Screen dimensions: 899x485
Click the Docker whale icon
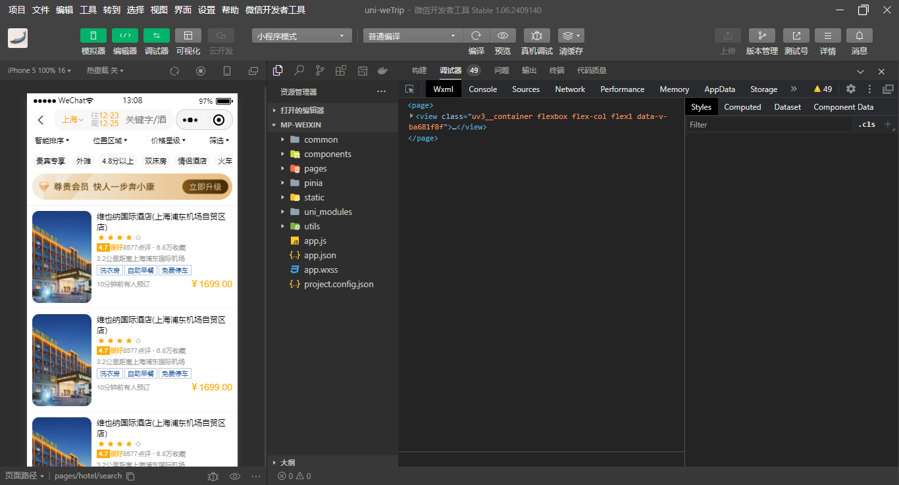383,70
